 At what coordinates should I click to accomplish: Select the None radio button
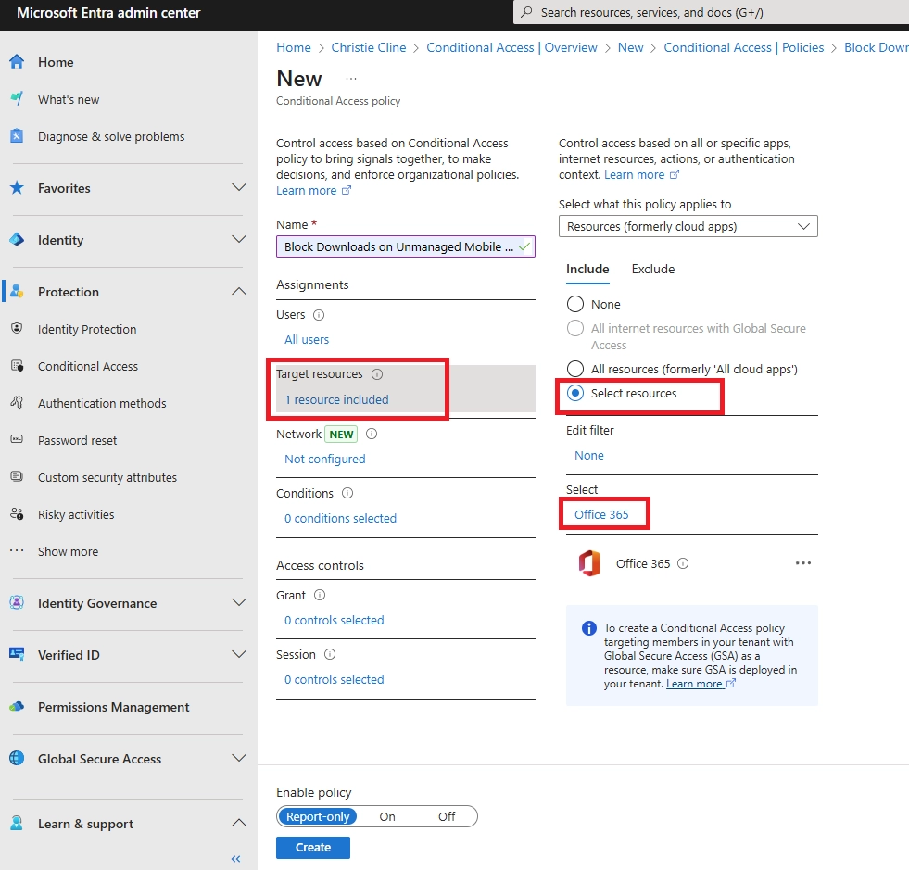[575, 304]
